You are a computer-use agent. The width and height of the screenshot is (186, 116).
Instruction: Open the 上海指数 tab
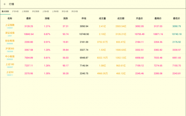(x=25, y=11)
